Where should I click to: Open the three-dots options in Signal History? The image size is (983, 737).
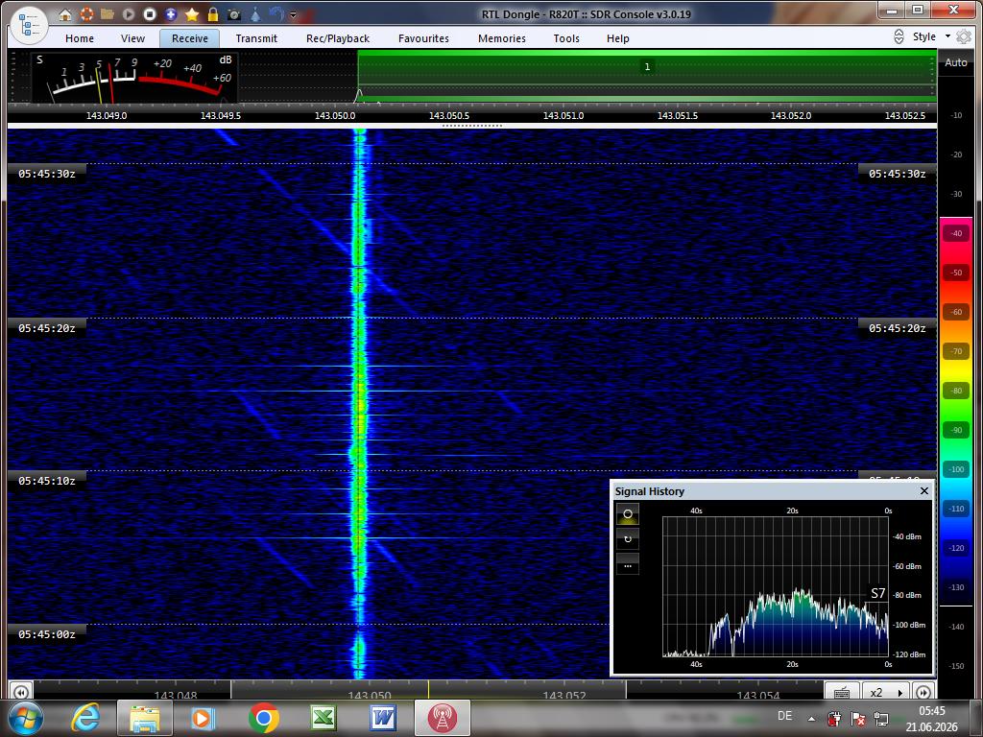point(628,564)
